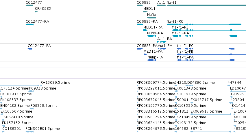Select the long ftz-f1 gene bar
The width and height of the screenshot is (246, 133).
pos(206,5)
